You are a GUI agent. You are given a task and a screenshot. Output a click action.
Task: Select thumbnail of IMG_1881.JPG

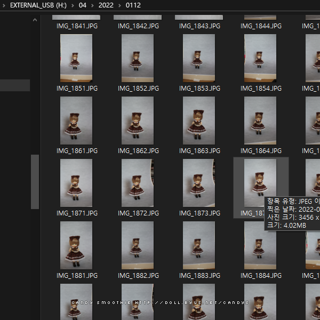(x=76, y=245)
